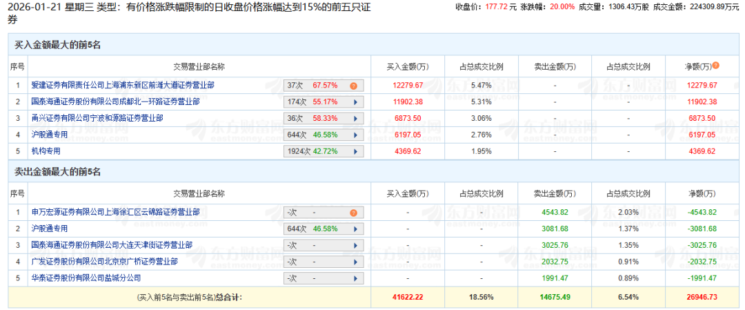
Task: Click the total net amount 26946.73 cell
Action: point(702,297)
